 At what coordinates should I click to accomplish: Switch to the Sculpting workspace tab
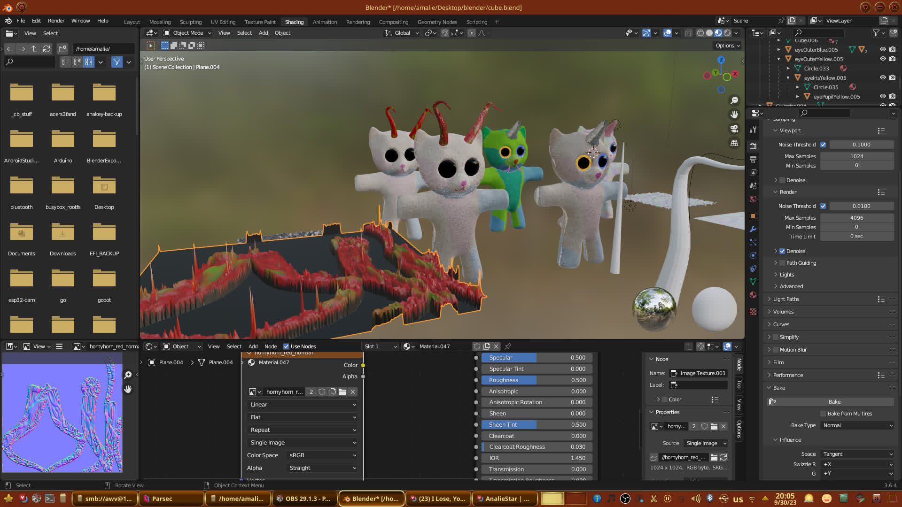(190, 22)
